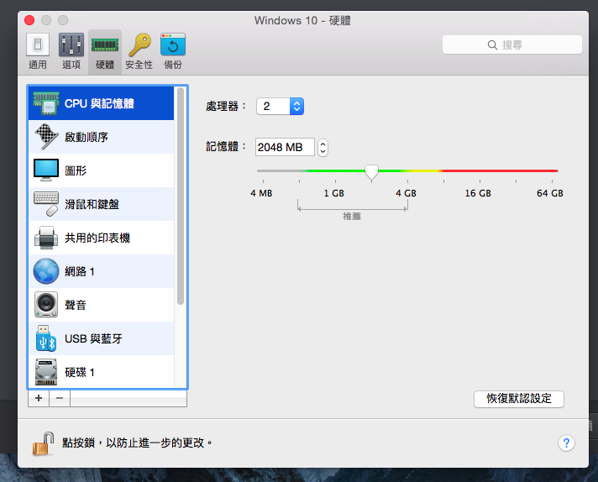The image size is (598, 482).
Task: Add hardware device with plus button
Action: click(x=39, y=398)
